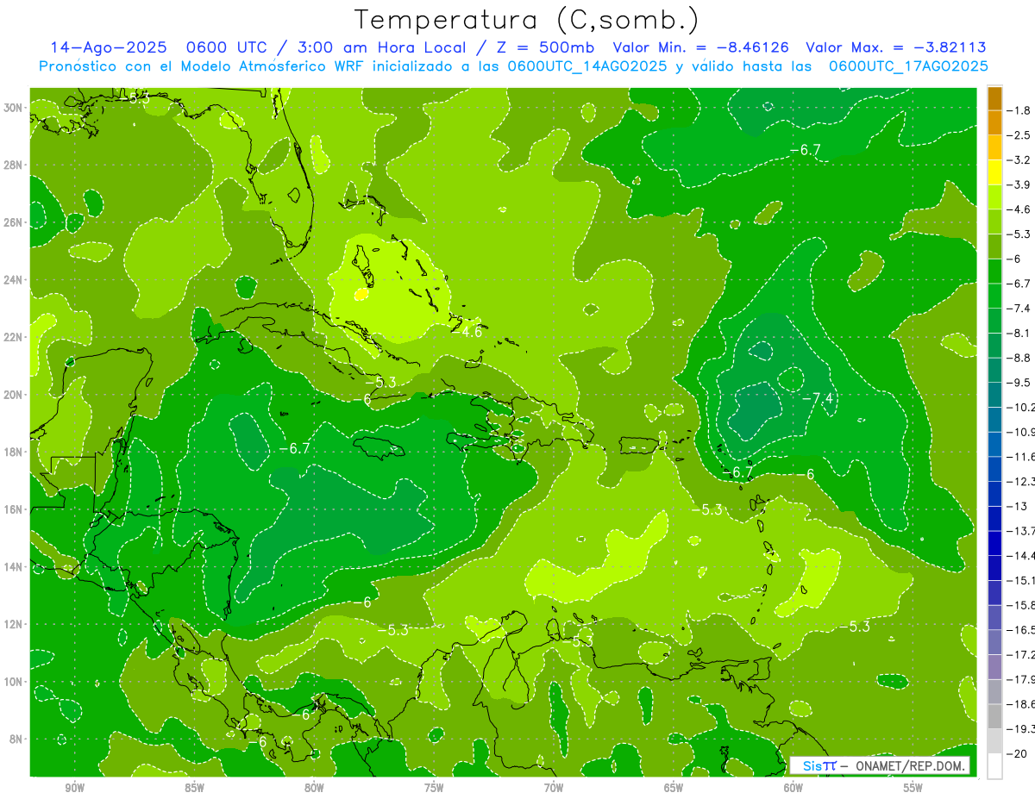The width and height of the screenshot is (1035, 799).
Task: Click the '-8.8' colorbar value
Action: tap(1019, 358)
